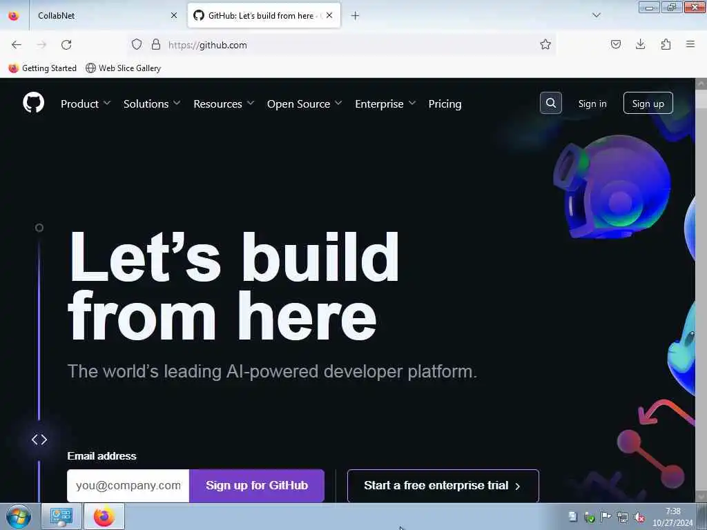Open the Extensions puzzle icon
This screenshot has height=530, width=707.
pyautogui.click(x=666, y=44)
